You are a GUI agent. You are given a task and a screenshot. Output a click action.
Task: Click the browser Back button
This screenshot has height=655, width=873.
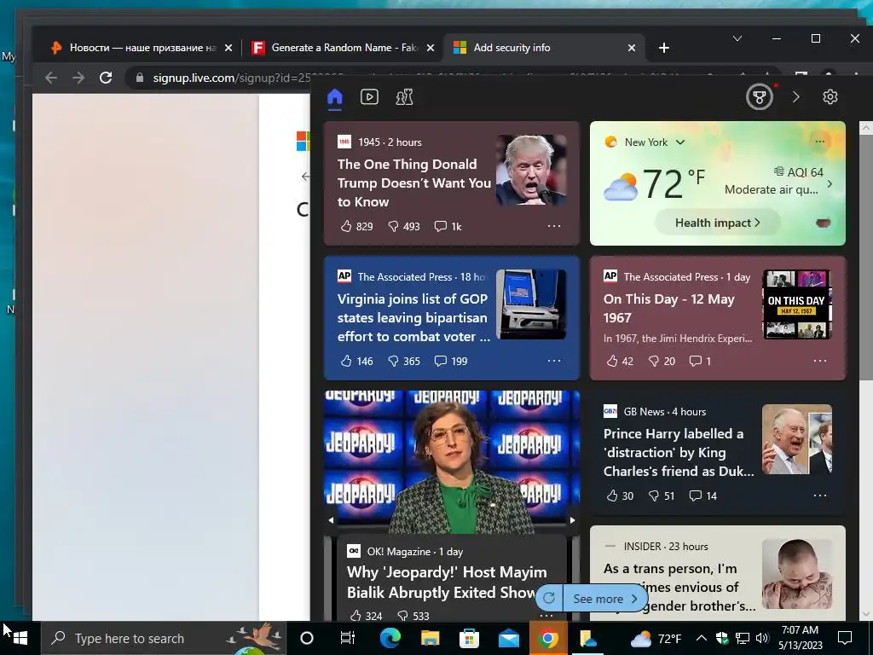tap(51, 78)
